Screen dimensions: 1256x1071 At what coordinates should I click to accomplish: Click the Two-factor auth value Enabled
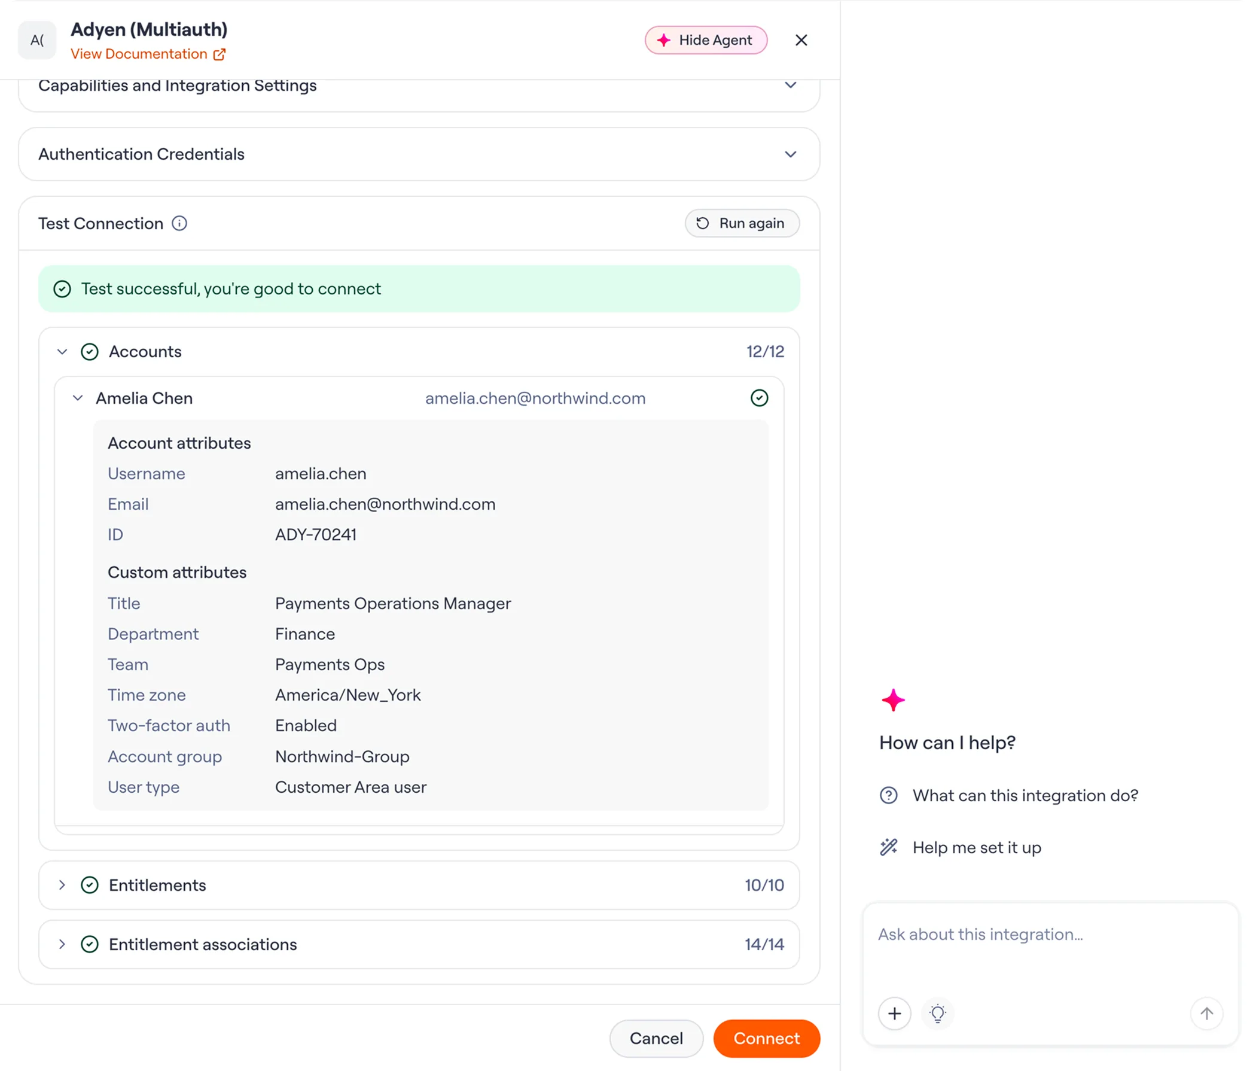[x=306, y=725]
